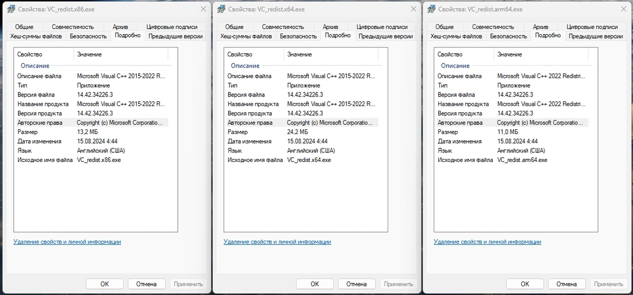Select the 24,2 МБ size value

299,132
